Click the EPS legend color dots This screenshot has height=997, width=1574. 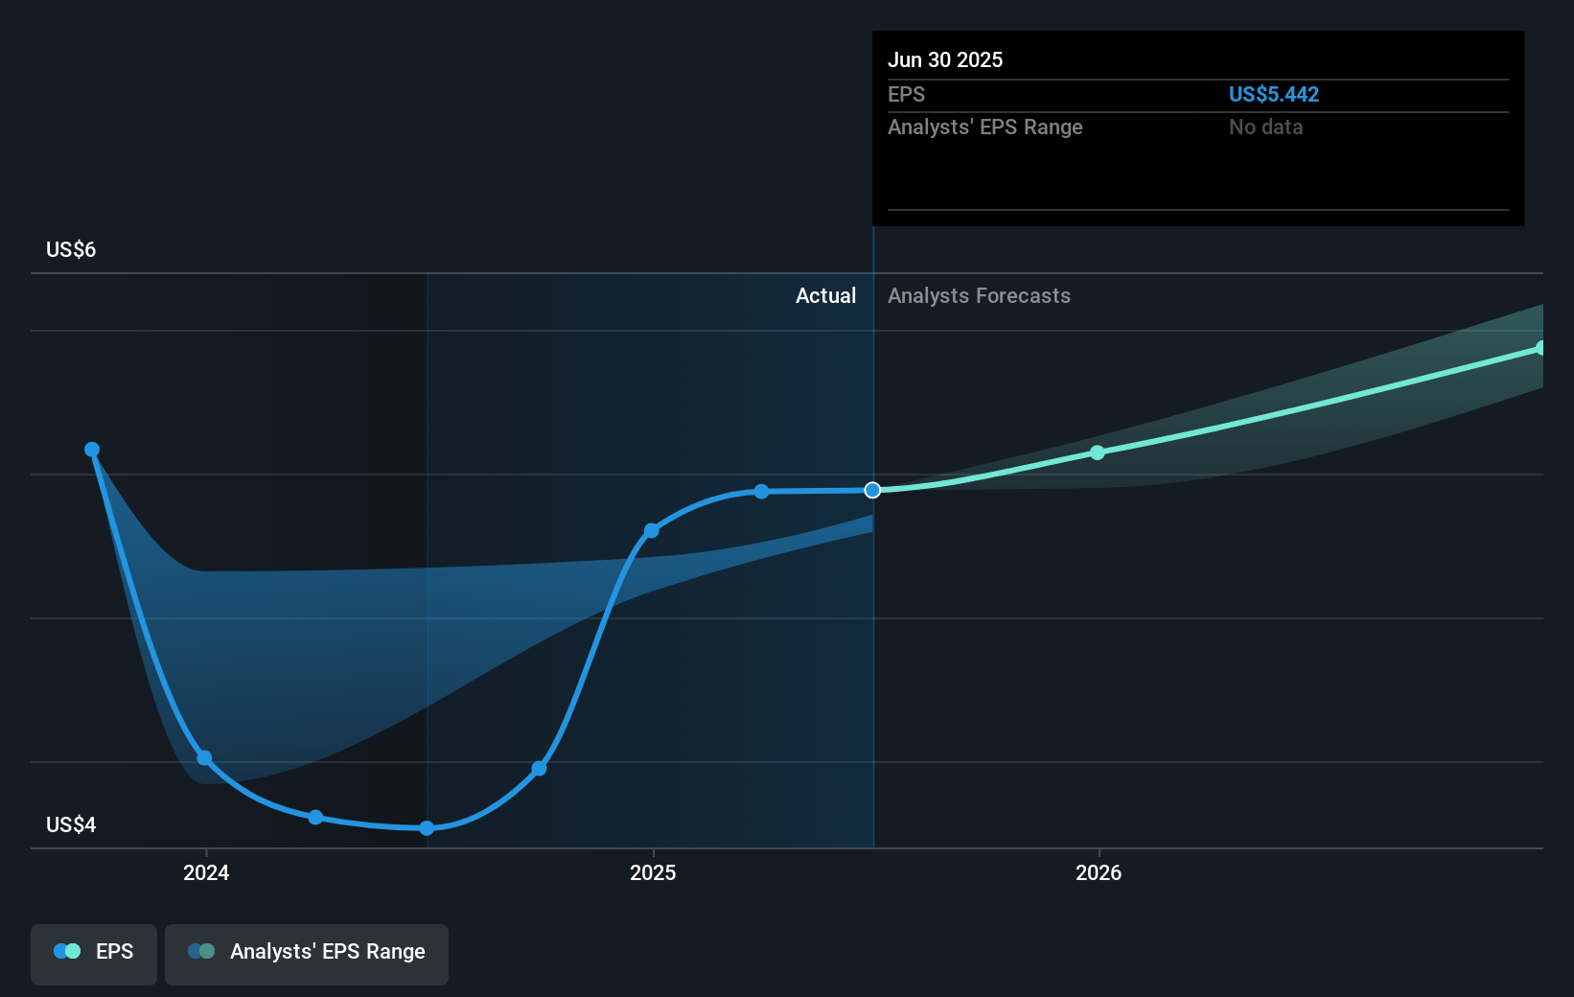click(67, 951)
